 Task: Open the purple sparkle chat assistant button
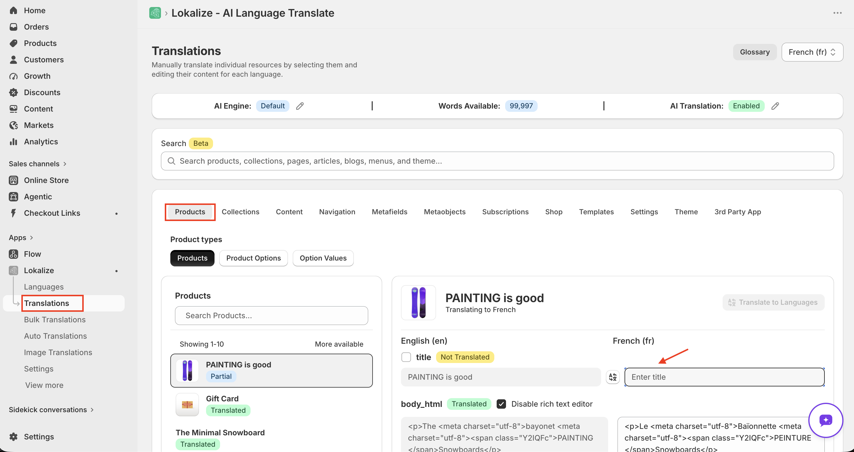(826, 420)
